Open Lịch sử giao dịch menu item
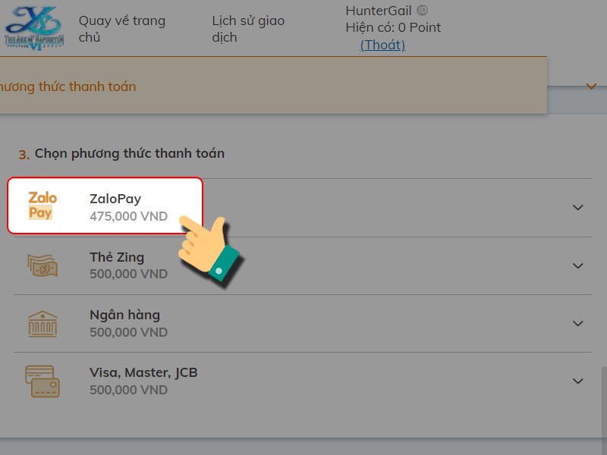The image size is (607, 455). click(x=248, y=29)
